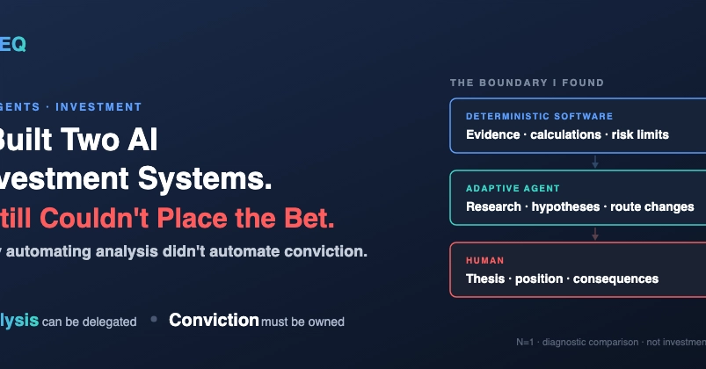The height and width of the screenshot is (369, 706).
Task: Click the EQ logo text
Action: (12, 44)
